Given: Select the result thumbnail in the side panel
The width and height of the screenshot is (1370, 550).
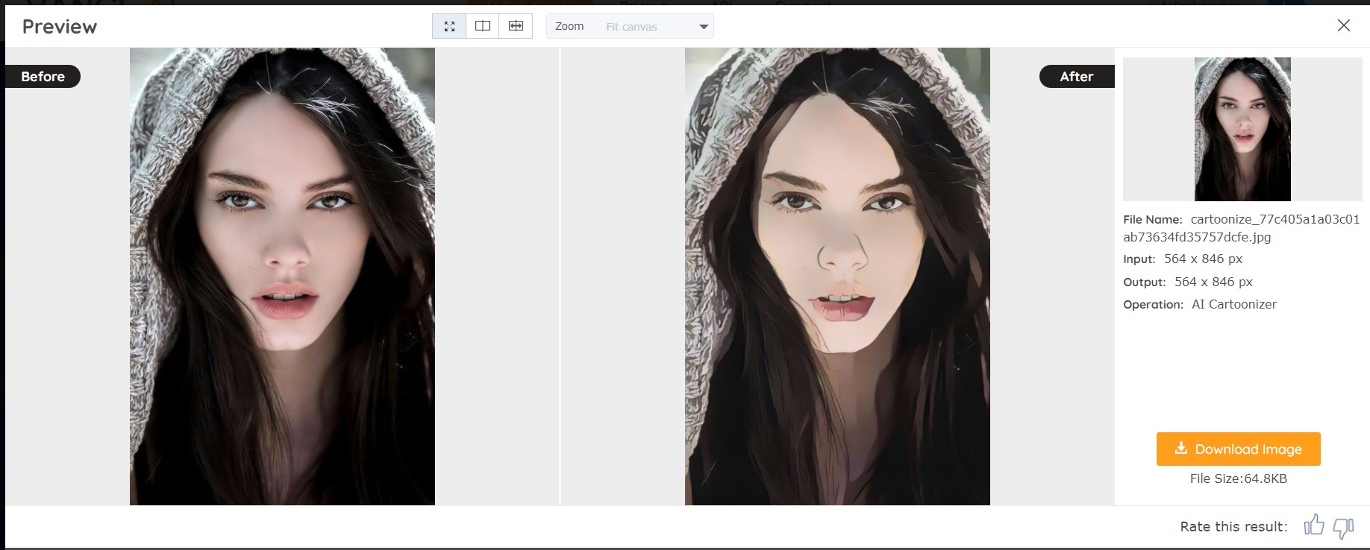Looking at the screenshot, I should tap(1242, 129).
